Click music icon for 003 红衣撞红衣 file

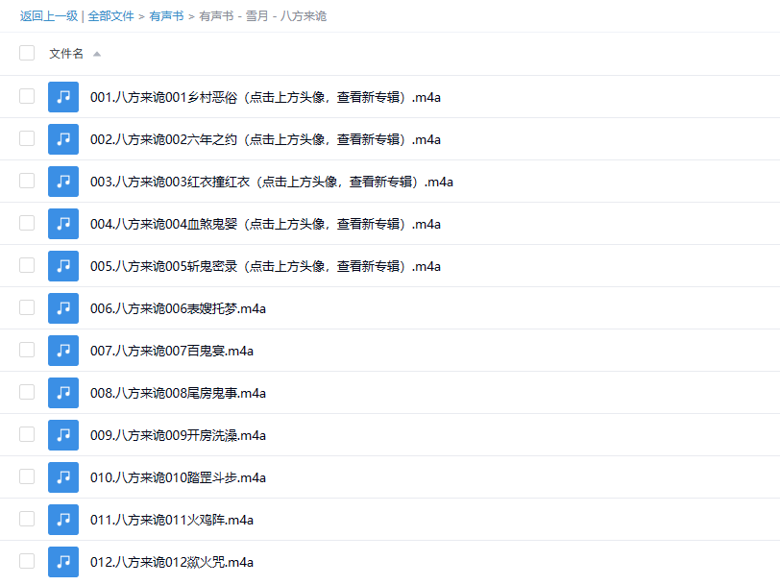(x=63, y=182)
